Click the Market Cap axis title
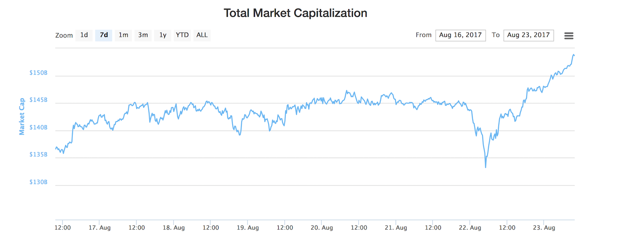The height and width of the screenshot is (243, 621). [x=22, y=116]
